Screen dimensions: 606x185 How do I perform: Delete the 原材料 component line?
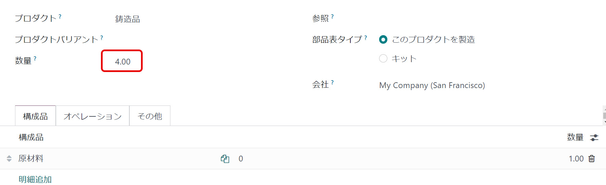(x=592, y=159)
